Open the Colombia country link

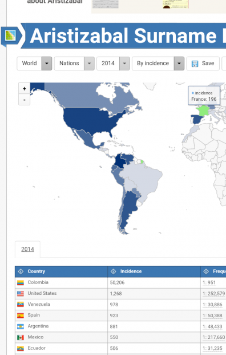(38, 282)
